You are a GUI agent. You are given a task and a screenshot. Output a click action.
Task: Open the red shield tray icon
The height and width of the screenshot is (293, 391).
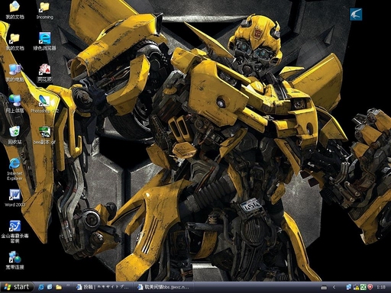click(x=370, y=287)
